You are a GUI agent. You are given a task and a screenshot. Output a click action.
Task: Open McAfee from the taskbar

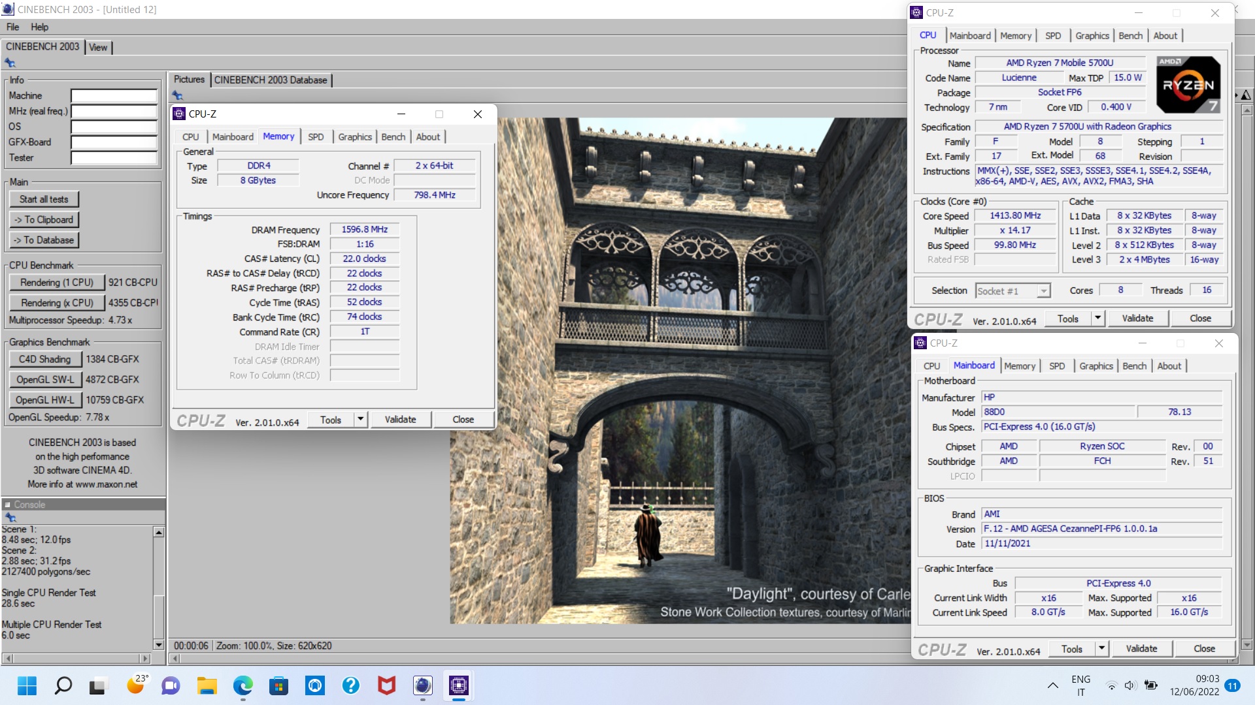click(387, 685)
